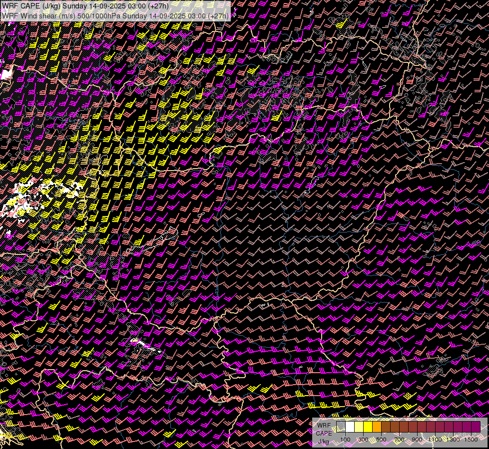Click the legend value 300
This screenshot has width=489, height=449.
[363, 440]
